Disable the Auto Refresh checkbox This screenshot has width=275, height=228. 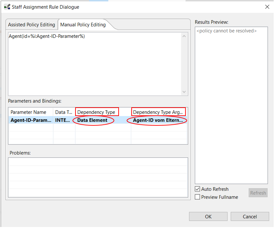(197, 189)
